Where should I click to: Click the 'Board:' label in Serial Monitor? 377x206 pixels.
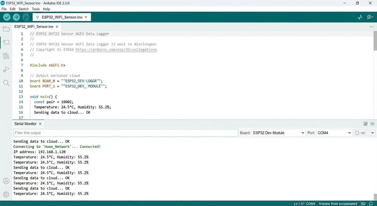click(245, 133)
